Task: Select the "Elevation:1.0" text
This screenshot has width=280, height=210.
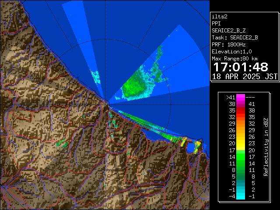Action: (x=231, y=52)
